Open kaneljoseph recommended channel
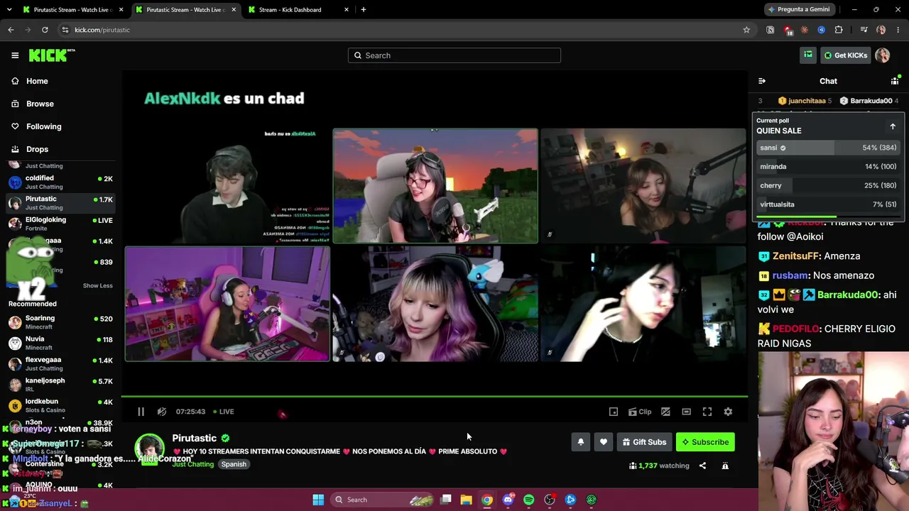 pyautogui.click(x=61, y=385)
